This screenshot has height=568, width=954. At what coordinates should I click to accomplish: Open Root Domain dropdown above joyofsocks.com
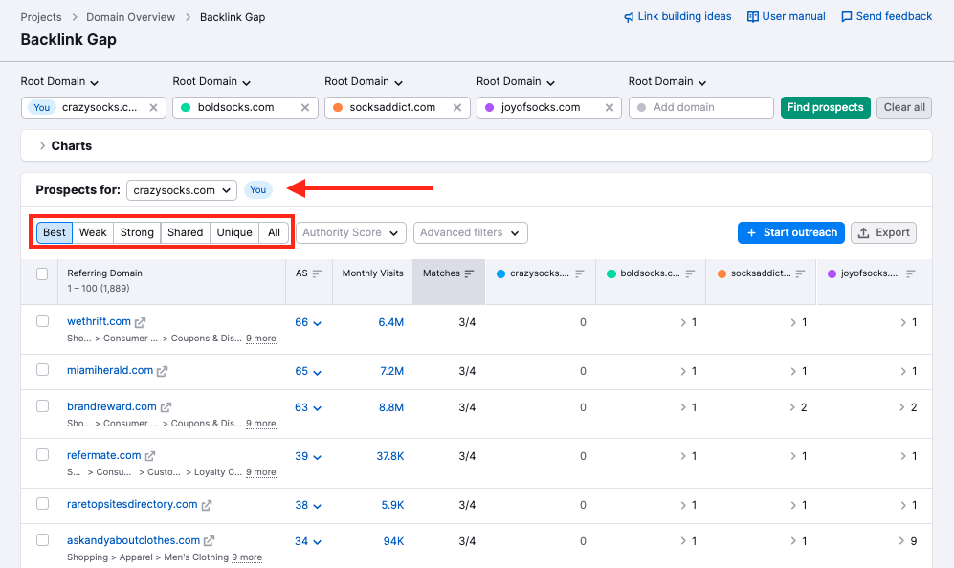click(x=516, y=82)
